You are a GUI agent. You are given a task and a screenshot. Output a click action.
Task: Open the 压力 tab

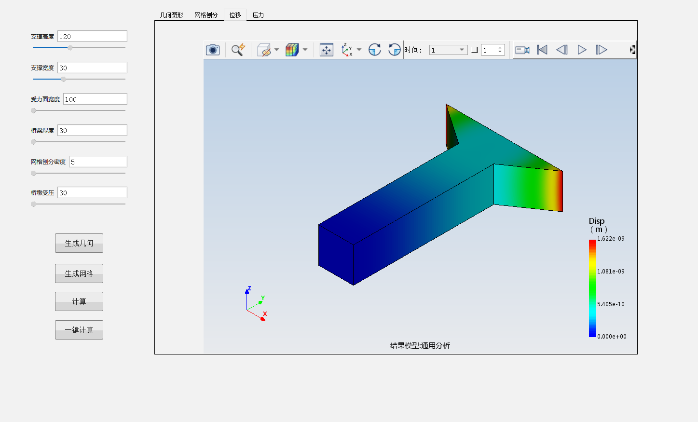click(x=258, y=15)
